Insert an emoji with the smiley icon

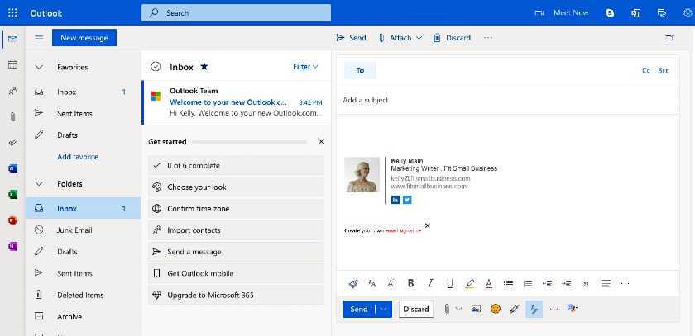[496, 309]
